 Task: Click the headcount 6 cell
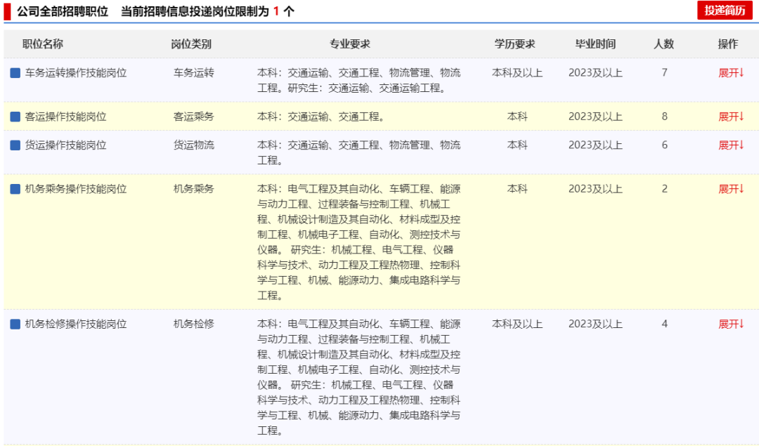tap(665, 145)
